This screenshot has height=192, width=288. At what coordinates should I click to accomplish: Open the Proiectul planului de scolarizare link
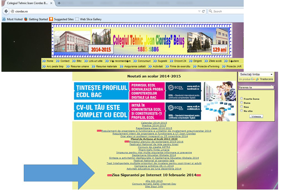tap(156, 142)
